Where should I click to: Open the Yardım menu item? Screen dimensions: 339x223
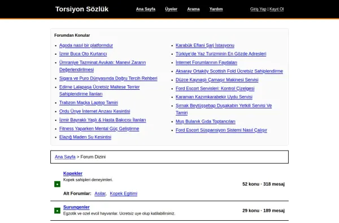click(216, 9)
